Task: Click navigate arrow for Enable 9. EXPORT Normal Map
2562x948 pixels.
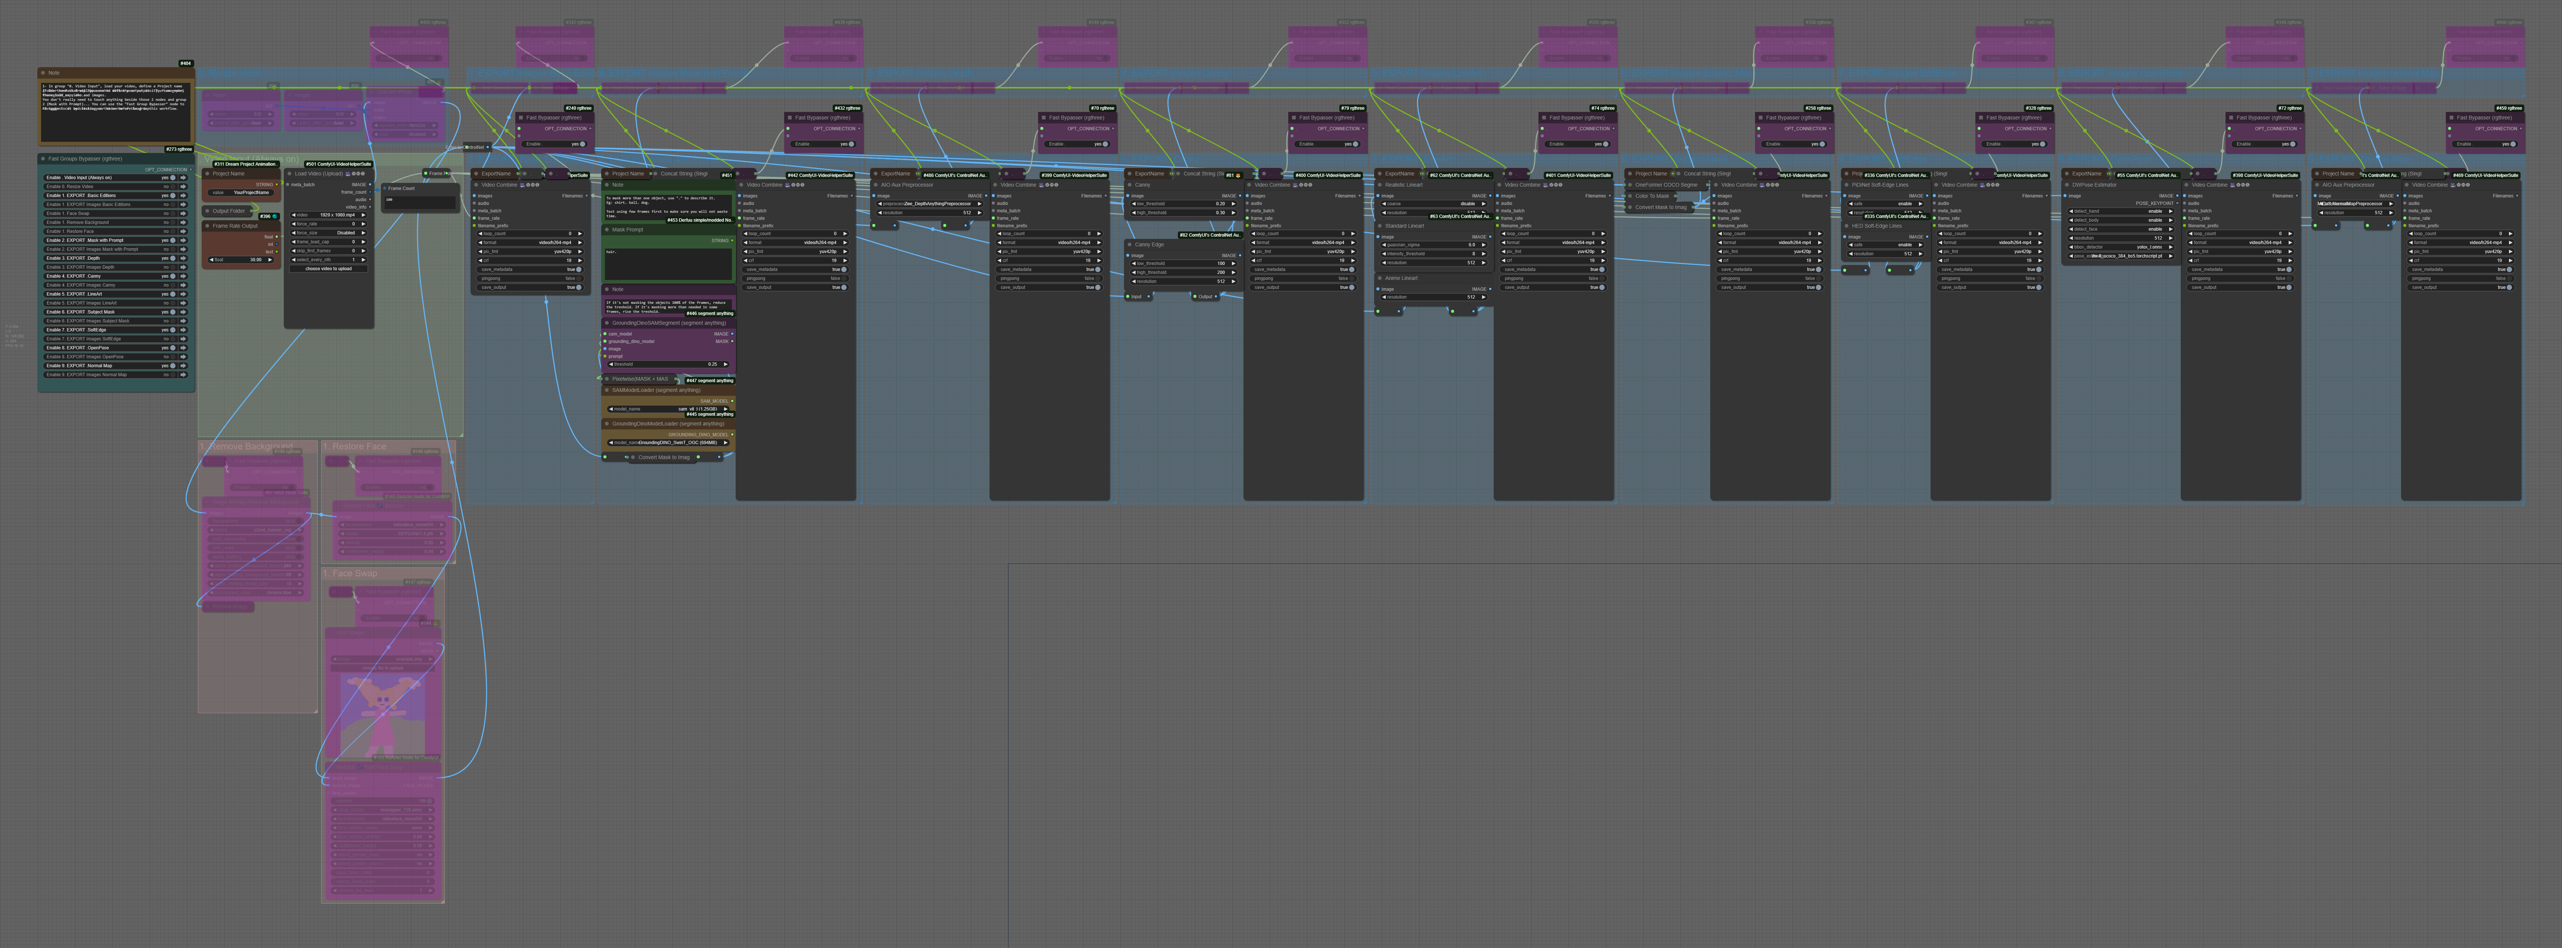Action: 183,366
